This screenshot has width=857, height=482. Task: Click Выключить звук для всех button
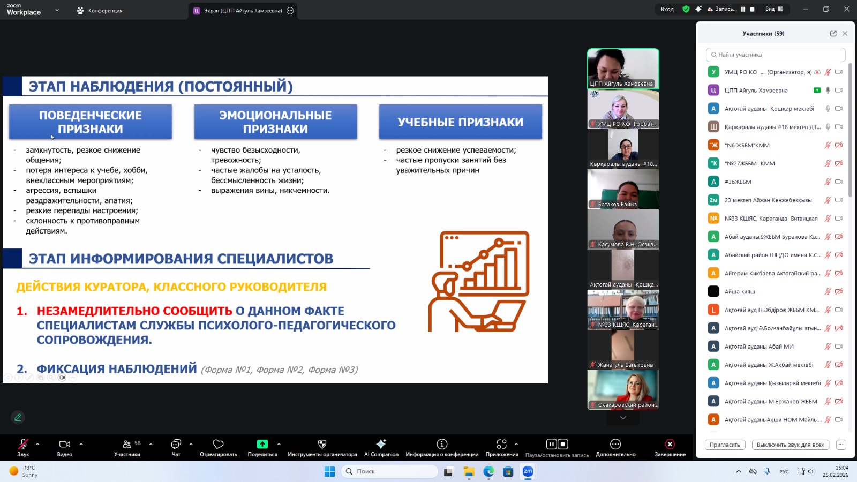click(790, 445)
